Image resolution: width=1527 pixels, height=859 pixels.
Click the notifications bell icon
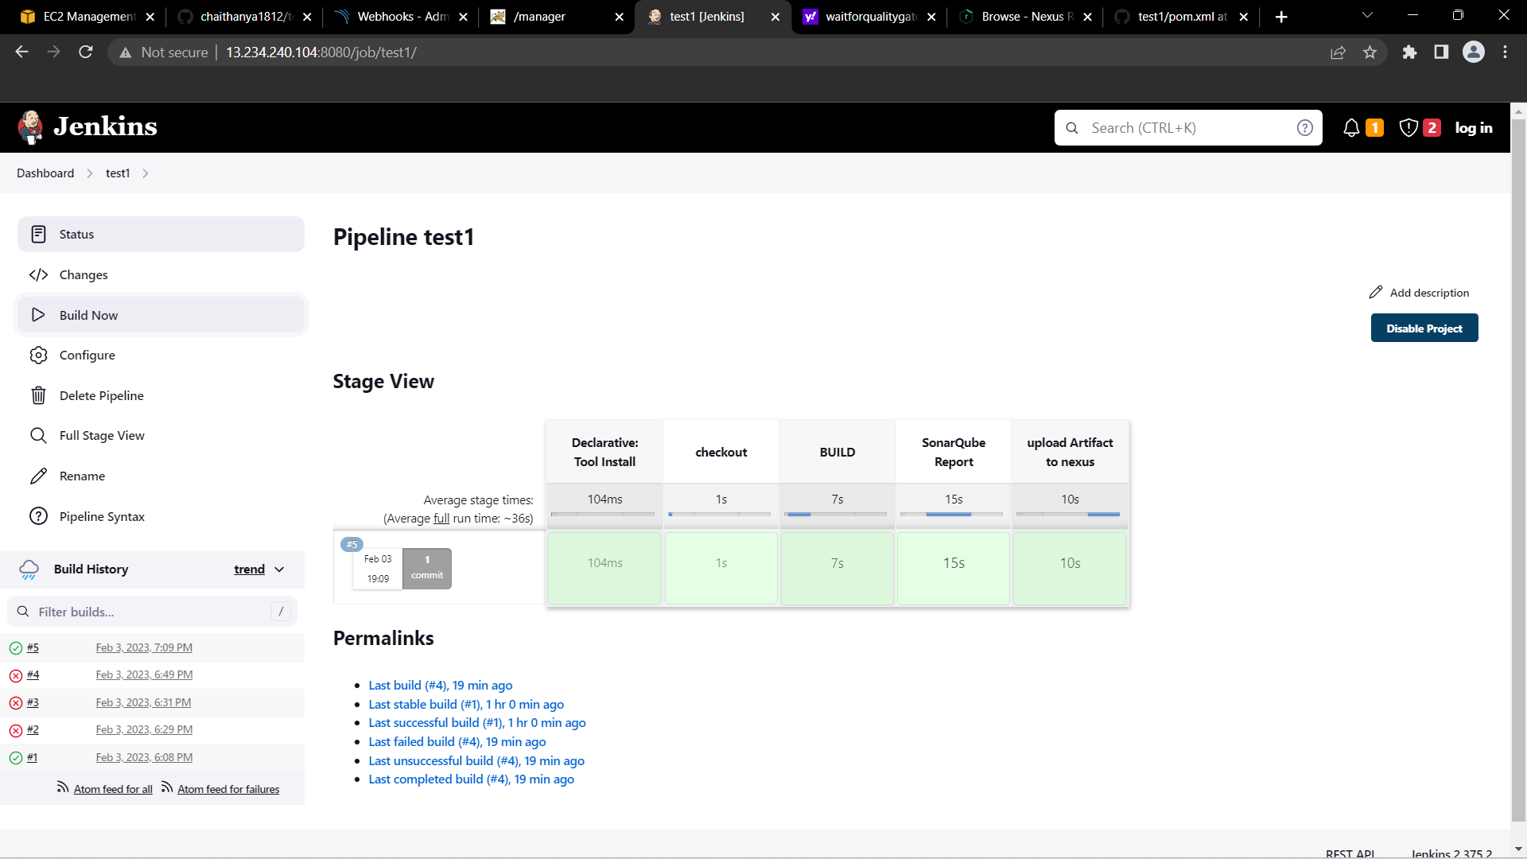(x=1350, y=128)
